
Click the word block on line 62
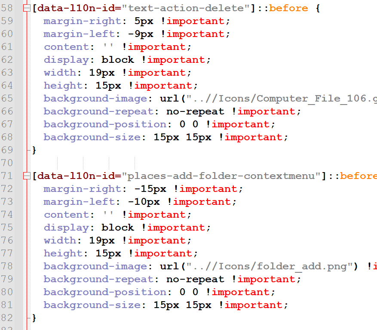point(117,60)
